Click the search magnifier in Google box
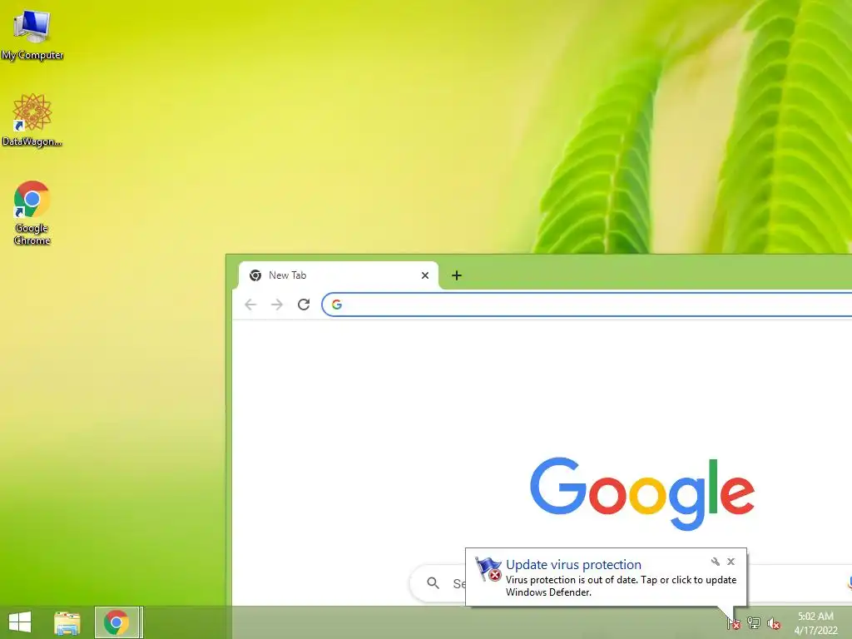This screenshot has height=639, width=852. (433, 583)
